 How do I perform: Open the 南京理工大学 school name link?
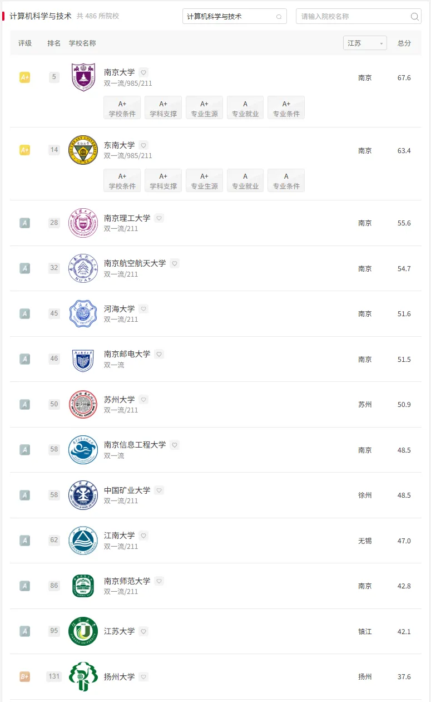(x=127, y=218)
